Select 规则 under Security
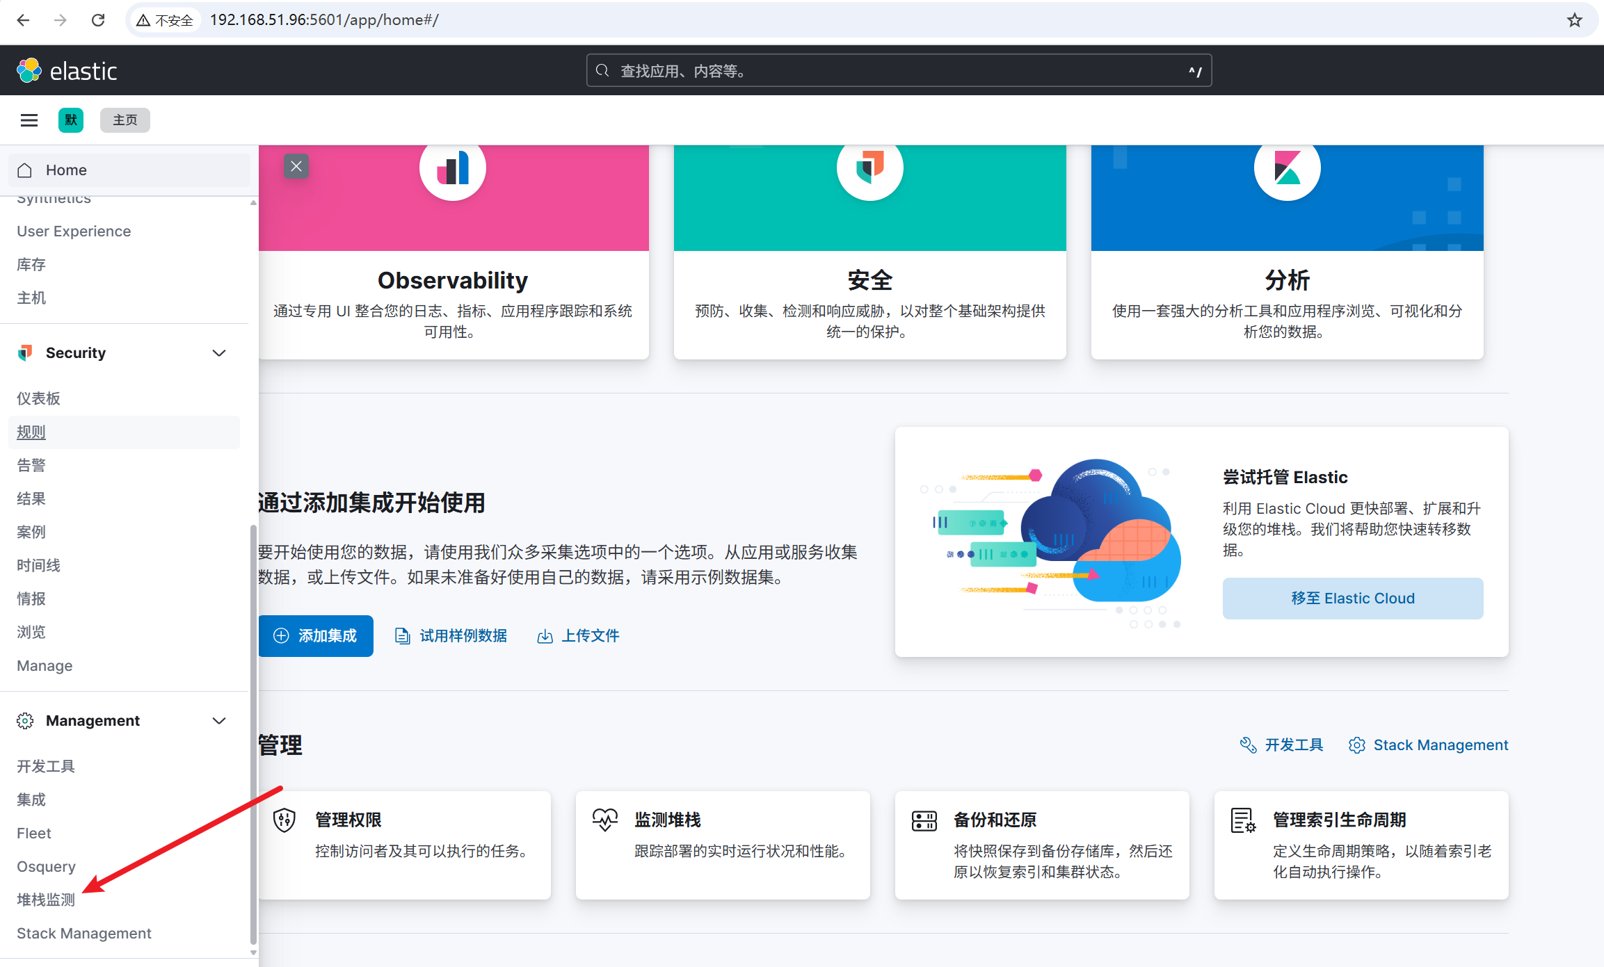This screenshot has width=1604, height=967. [x=31, y=432]
